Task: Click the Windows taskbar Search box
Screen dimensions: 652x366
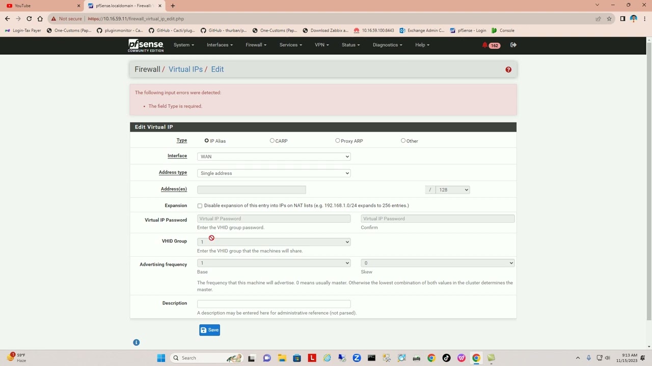Action: (x=205, y=358)
